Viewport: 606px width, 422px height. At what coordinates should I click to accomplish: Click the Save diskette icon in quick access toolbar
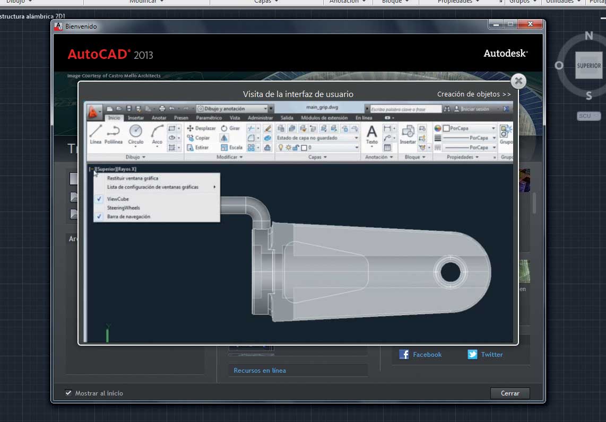129,109
